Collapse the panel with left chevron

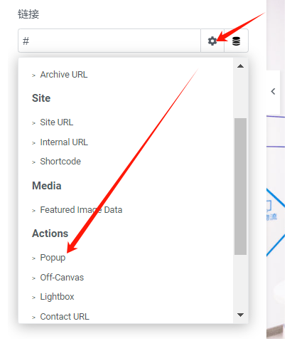(x=273, y=91)
